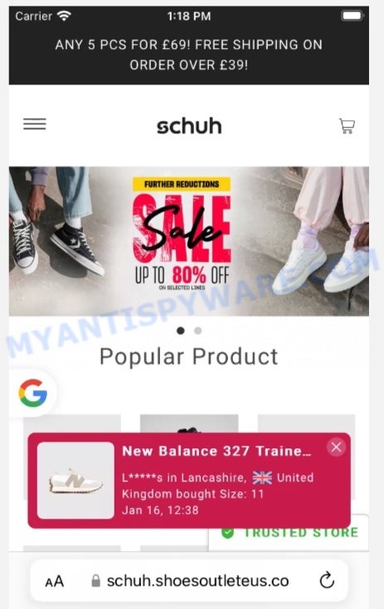Screen dimensions: 384x609
Task: Tap the free shipping promo banner
Action: 189,55
